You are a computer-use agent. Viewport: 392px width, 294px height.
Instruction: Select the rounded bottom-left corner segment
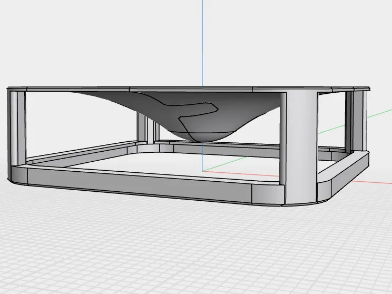[18, 175]
